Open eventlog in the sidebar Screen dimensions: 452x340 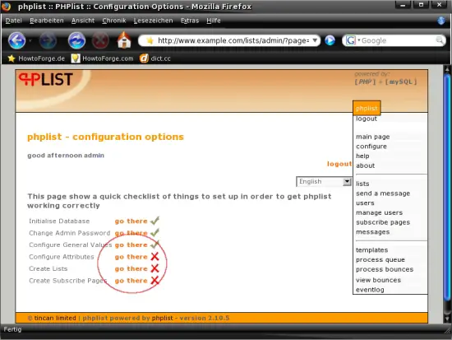click(x=370, y=290)
